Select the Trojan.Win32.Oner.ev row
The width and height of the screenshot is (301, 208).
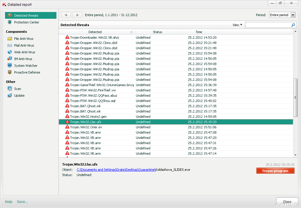[x=86, y=127]
